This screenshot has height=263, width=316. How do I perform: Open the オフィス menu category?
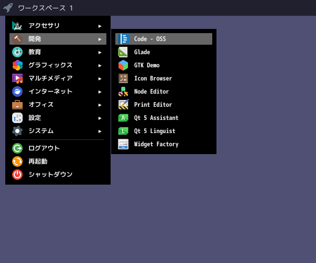58,105
